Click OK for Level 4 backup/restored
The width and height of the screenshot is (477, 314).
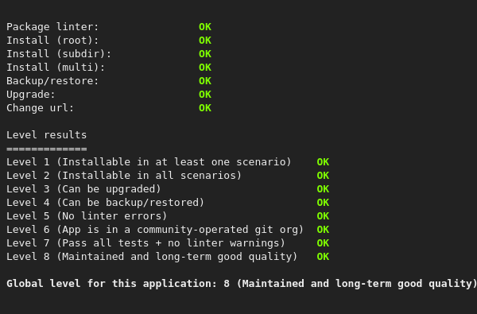[x=323, y=203]
